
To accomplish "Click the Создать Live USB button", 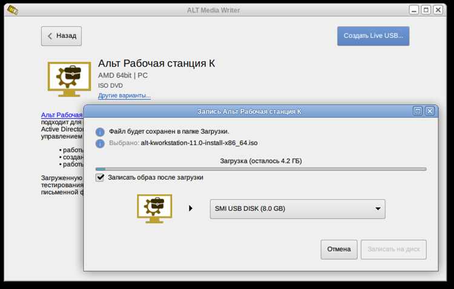I will click(x=373, y=36).
